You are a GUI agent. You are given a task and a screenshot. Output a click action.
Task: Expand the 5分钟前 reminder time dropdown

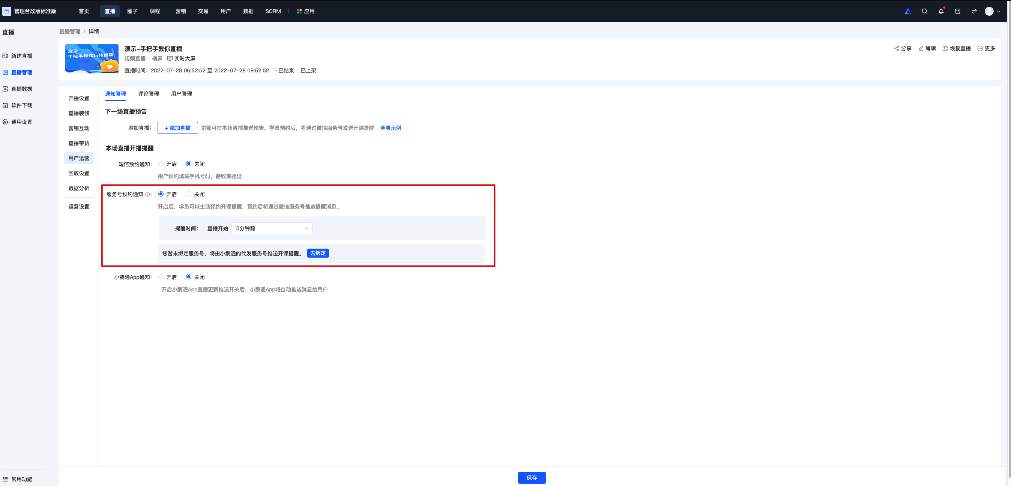(x=272, y=228)
